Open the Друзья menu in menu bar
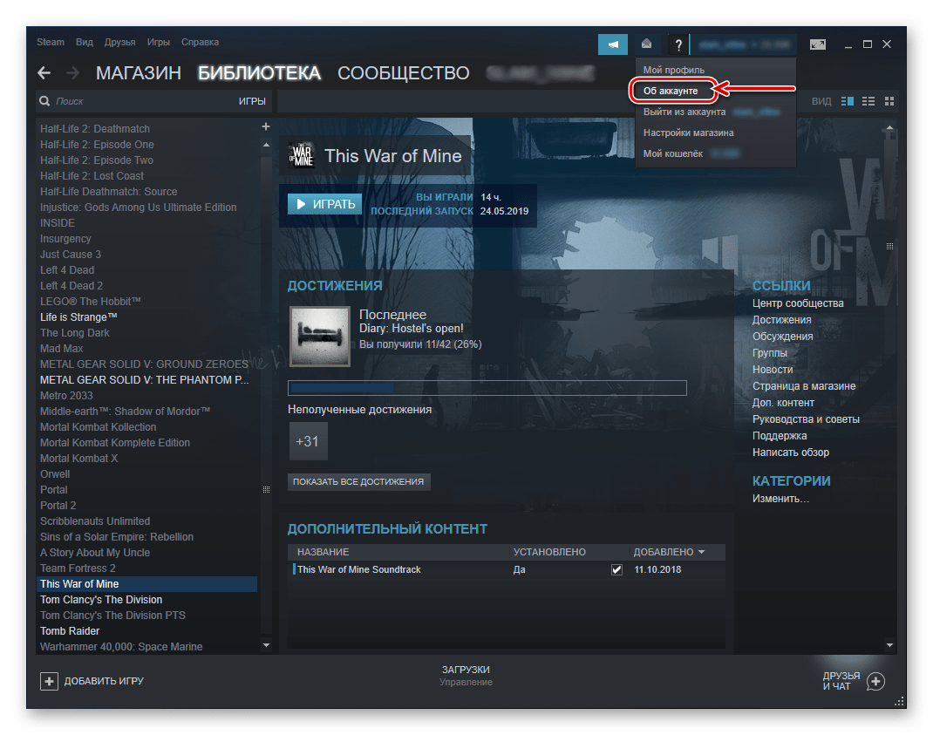The width and height of the screenshot is (933, 735). pyautogui.click(x=119, y=42)
